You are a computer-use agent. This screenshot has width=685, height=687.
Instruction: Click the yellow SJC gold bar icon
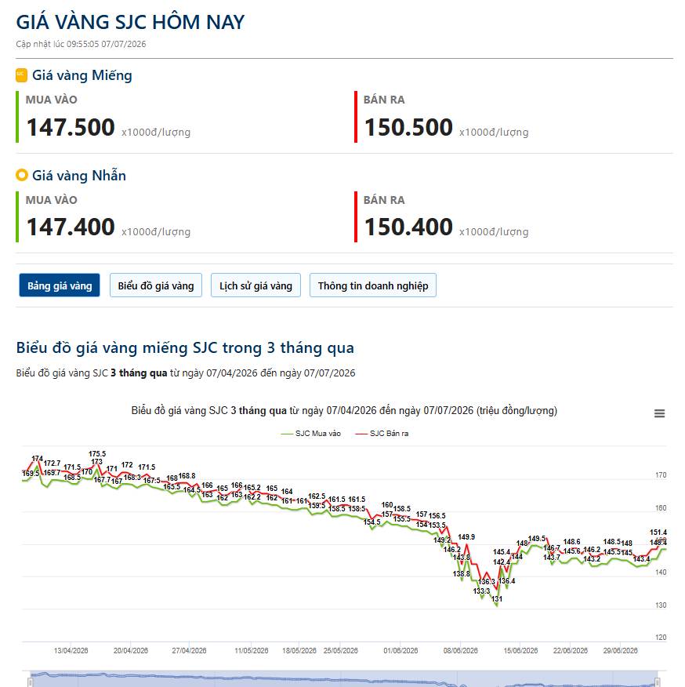[21, 75]
